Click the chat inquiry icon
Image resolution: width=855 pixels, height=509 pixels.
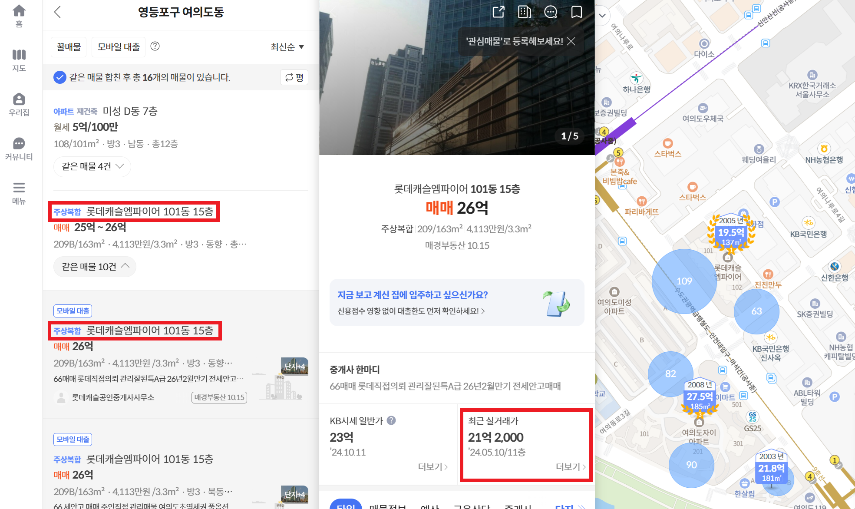pos(551,12)
